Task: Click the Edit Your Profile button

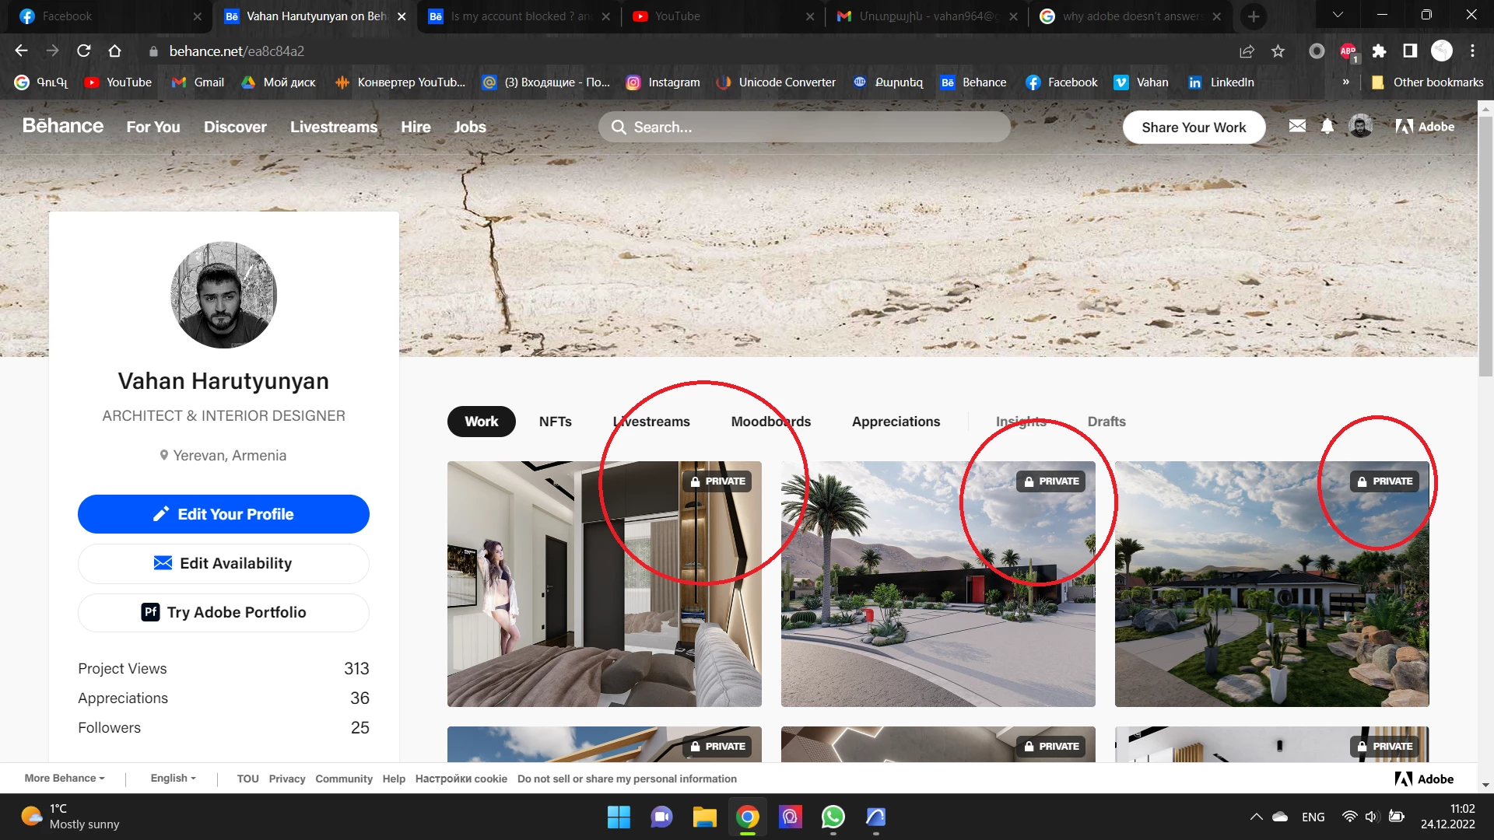Action: tap(223, 514)
